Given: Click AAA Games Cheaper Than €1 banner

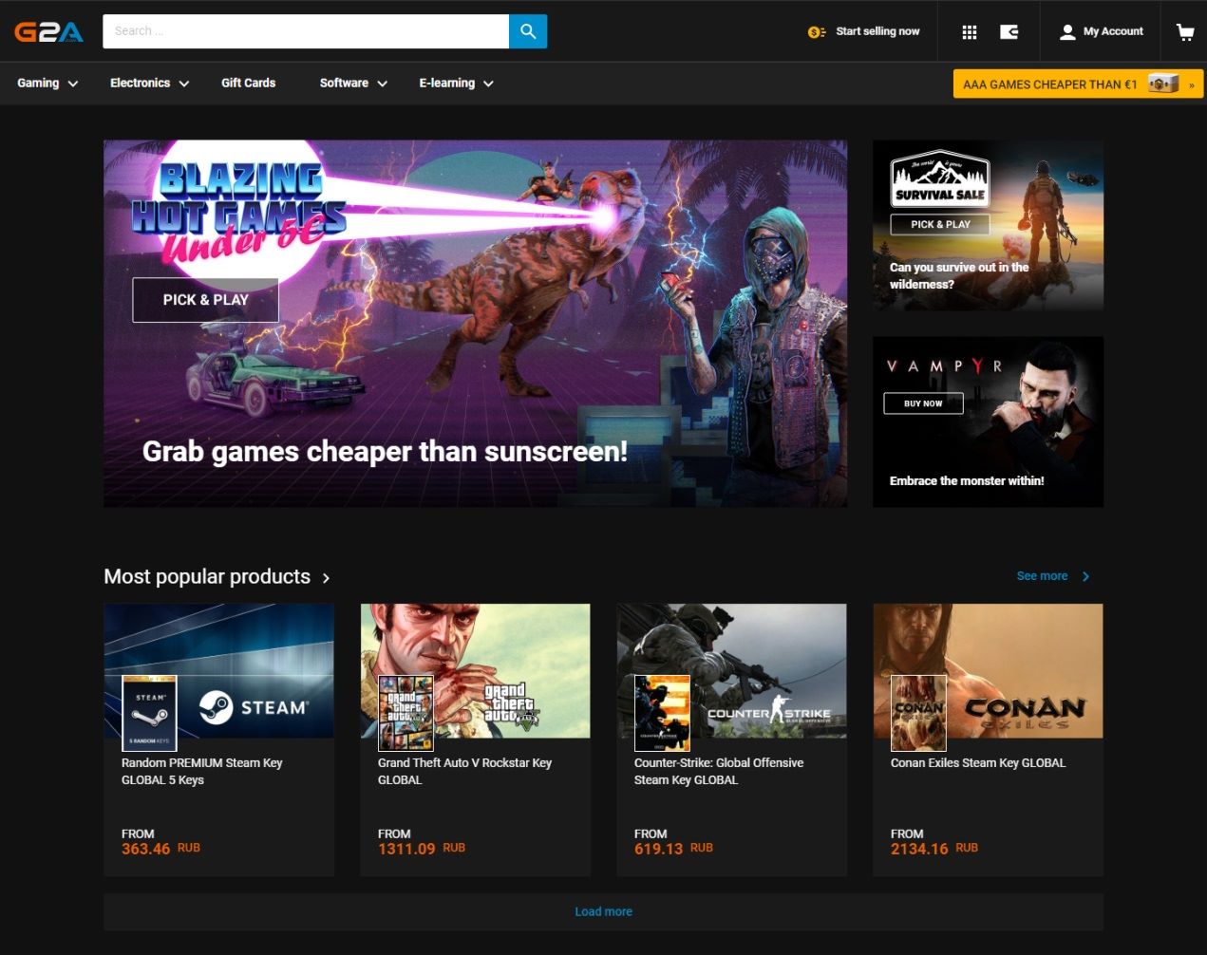Looking at the screenshot, I should point(1078,84).
